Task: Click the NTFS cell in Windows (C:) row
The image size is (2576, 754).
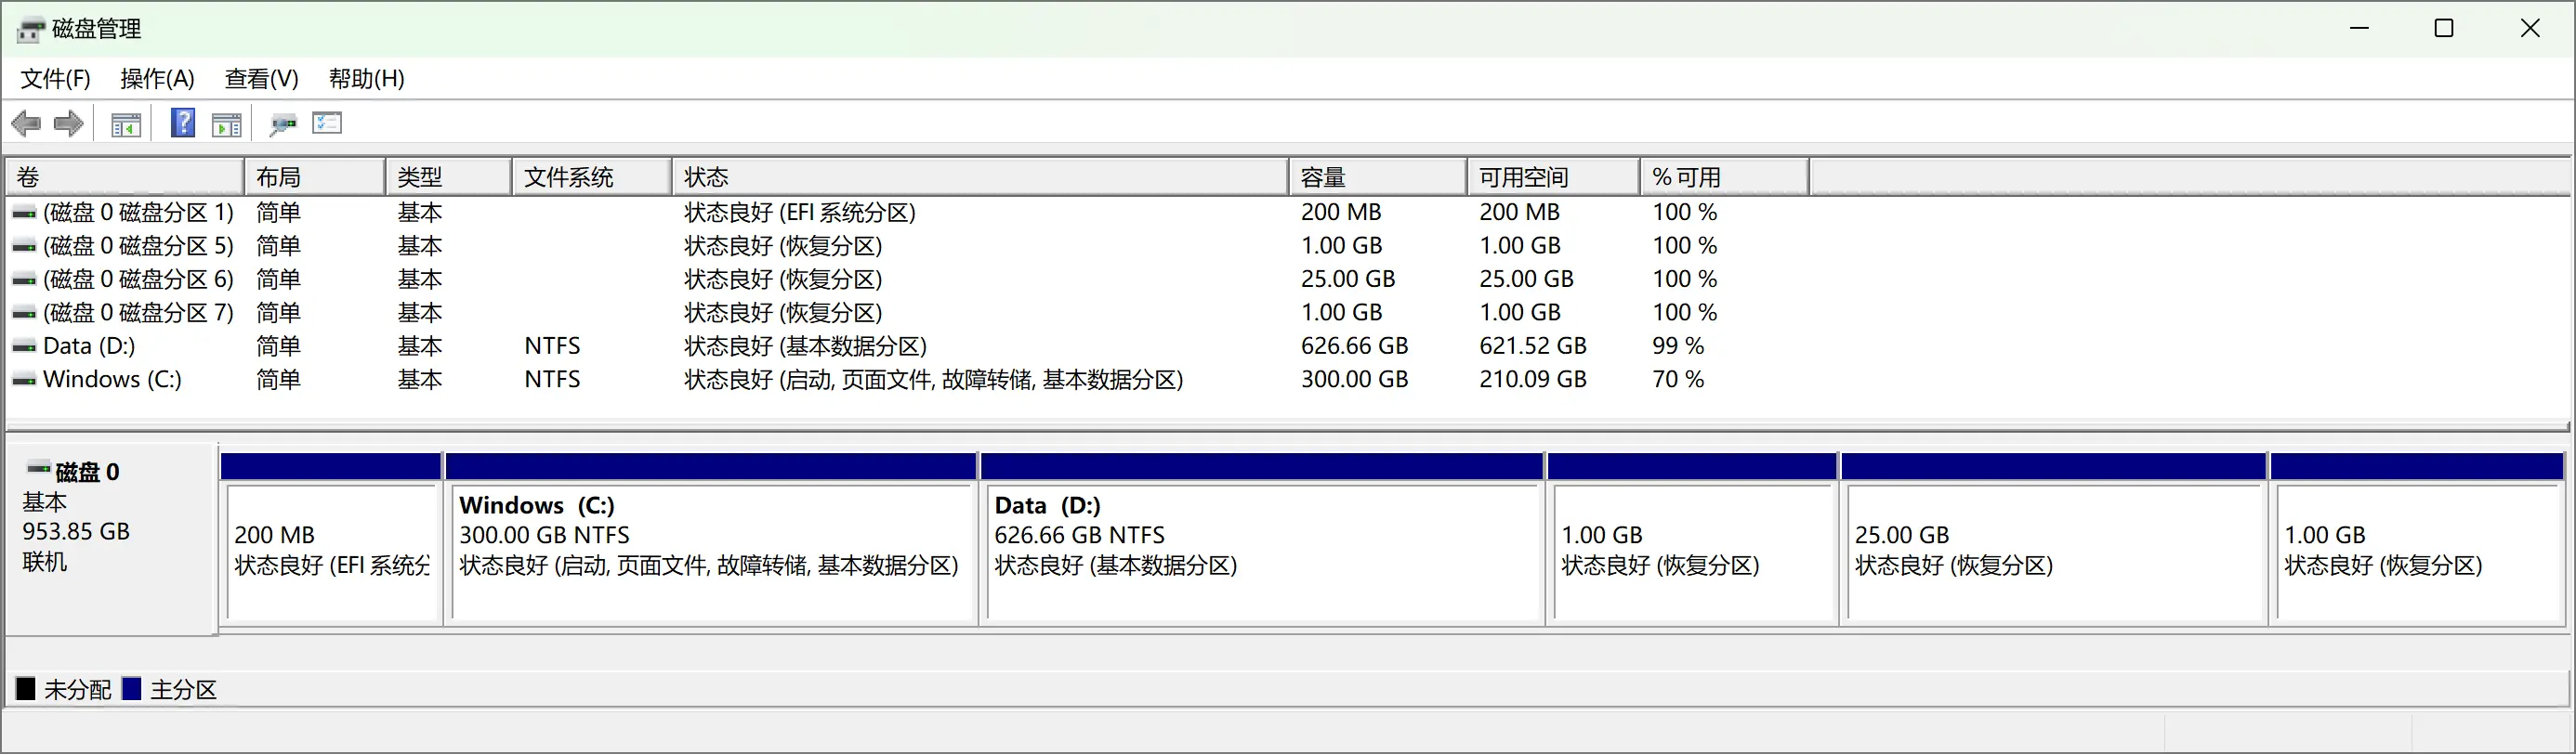Action: click(x=552, y=380)
